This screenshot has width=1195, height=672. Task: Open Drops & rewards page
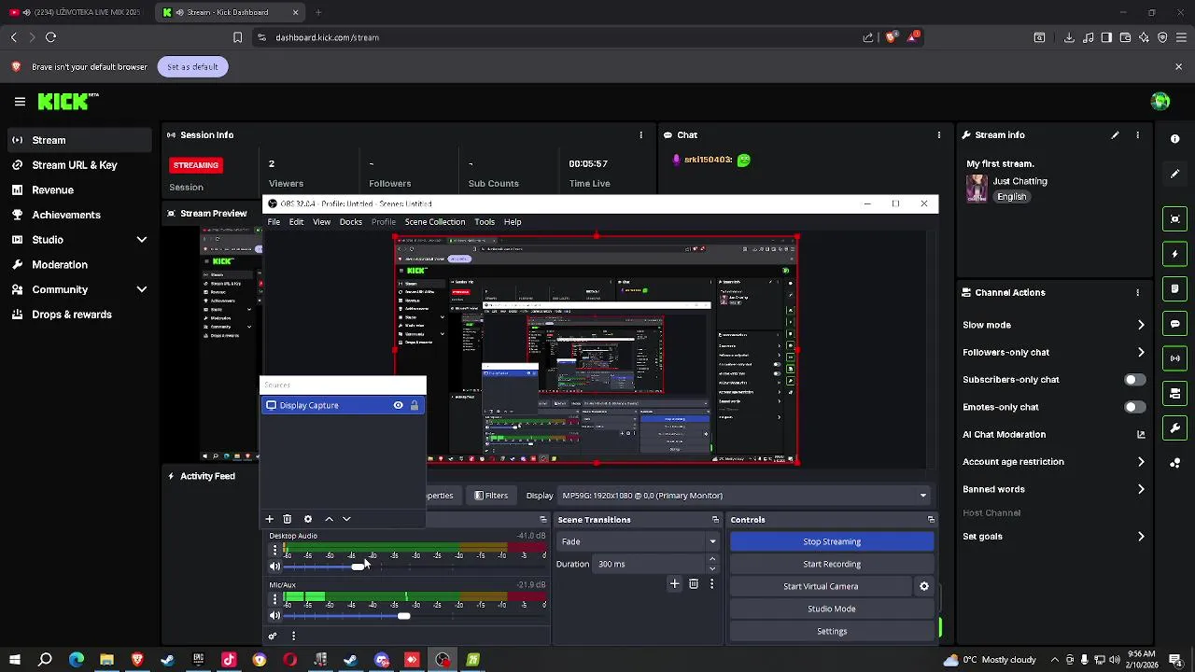click(x=72, y=315)
